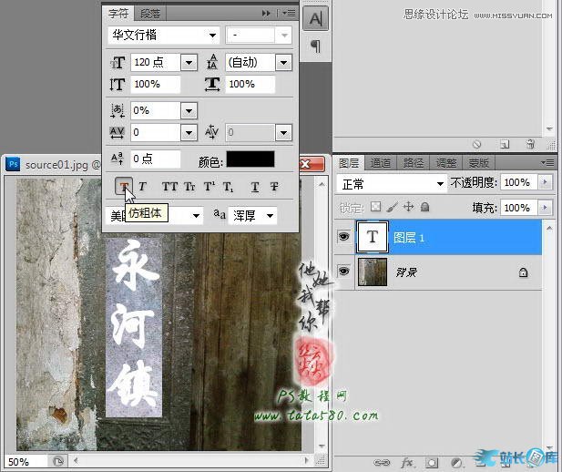Click the black text 颜色 swatch
Screen dimensions: 562x472
(250, 158)
